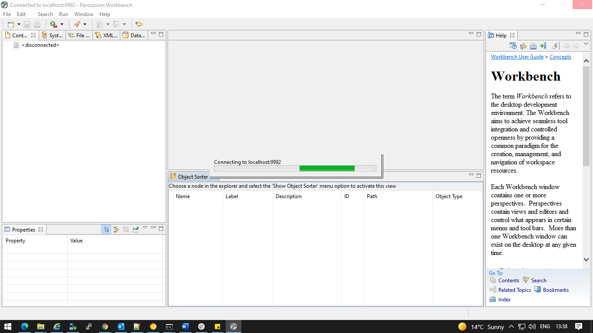Screen dimensions: 593x333
Task: Toggle tree mode in the Properties view
Action: tap(106, 229)
